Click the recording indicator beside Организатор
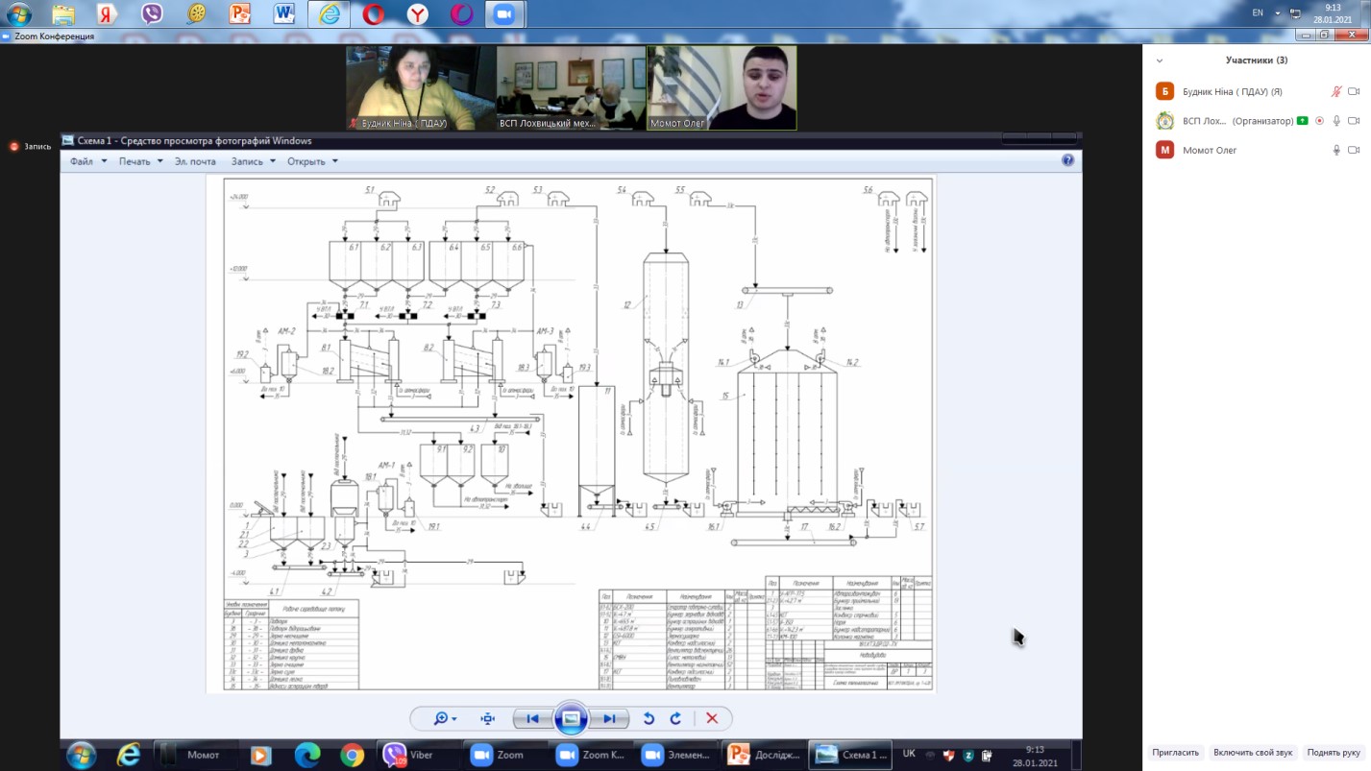1371x771 pixels. [1319, 121]
